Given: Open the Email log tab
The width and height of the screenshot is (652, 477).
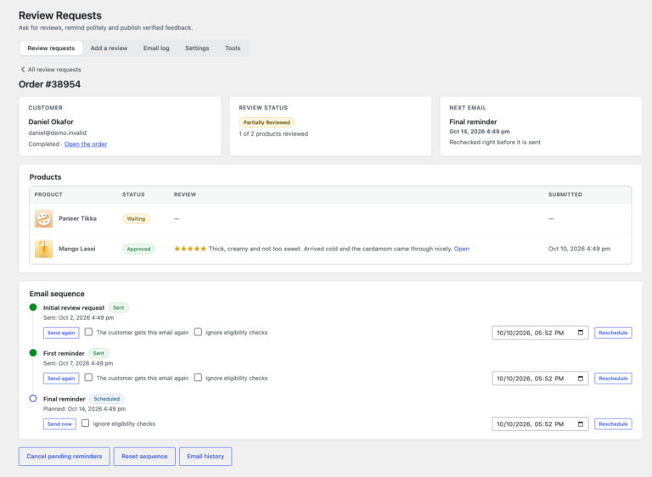Looking at the screenshot, I should tap(156, 48).
